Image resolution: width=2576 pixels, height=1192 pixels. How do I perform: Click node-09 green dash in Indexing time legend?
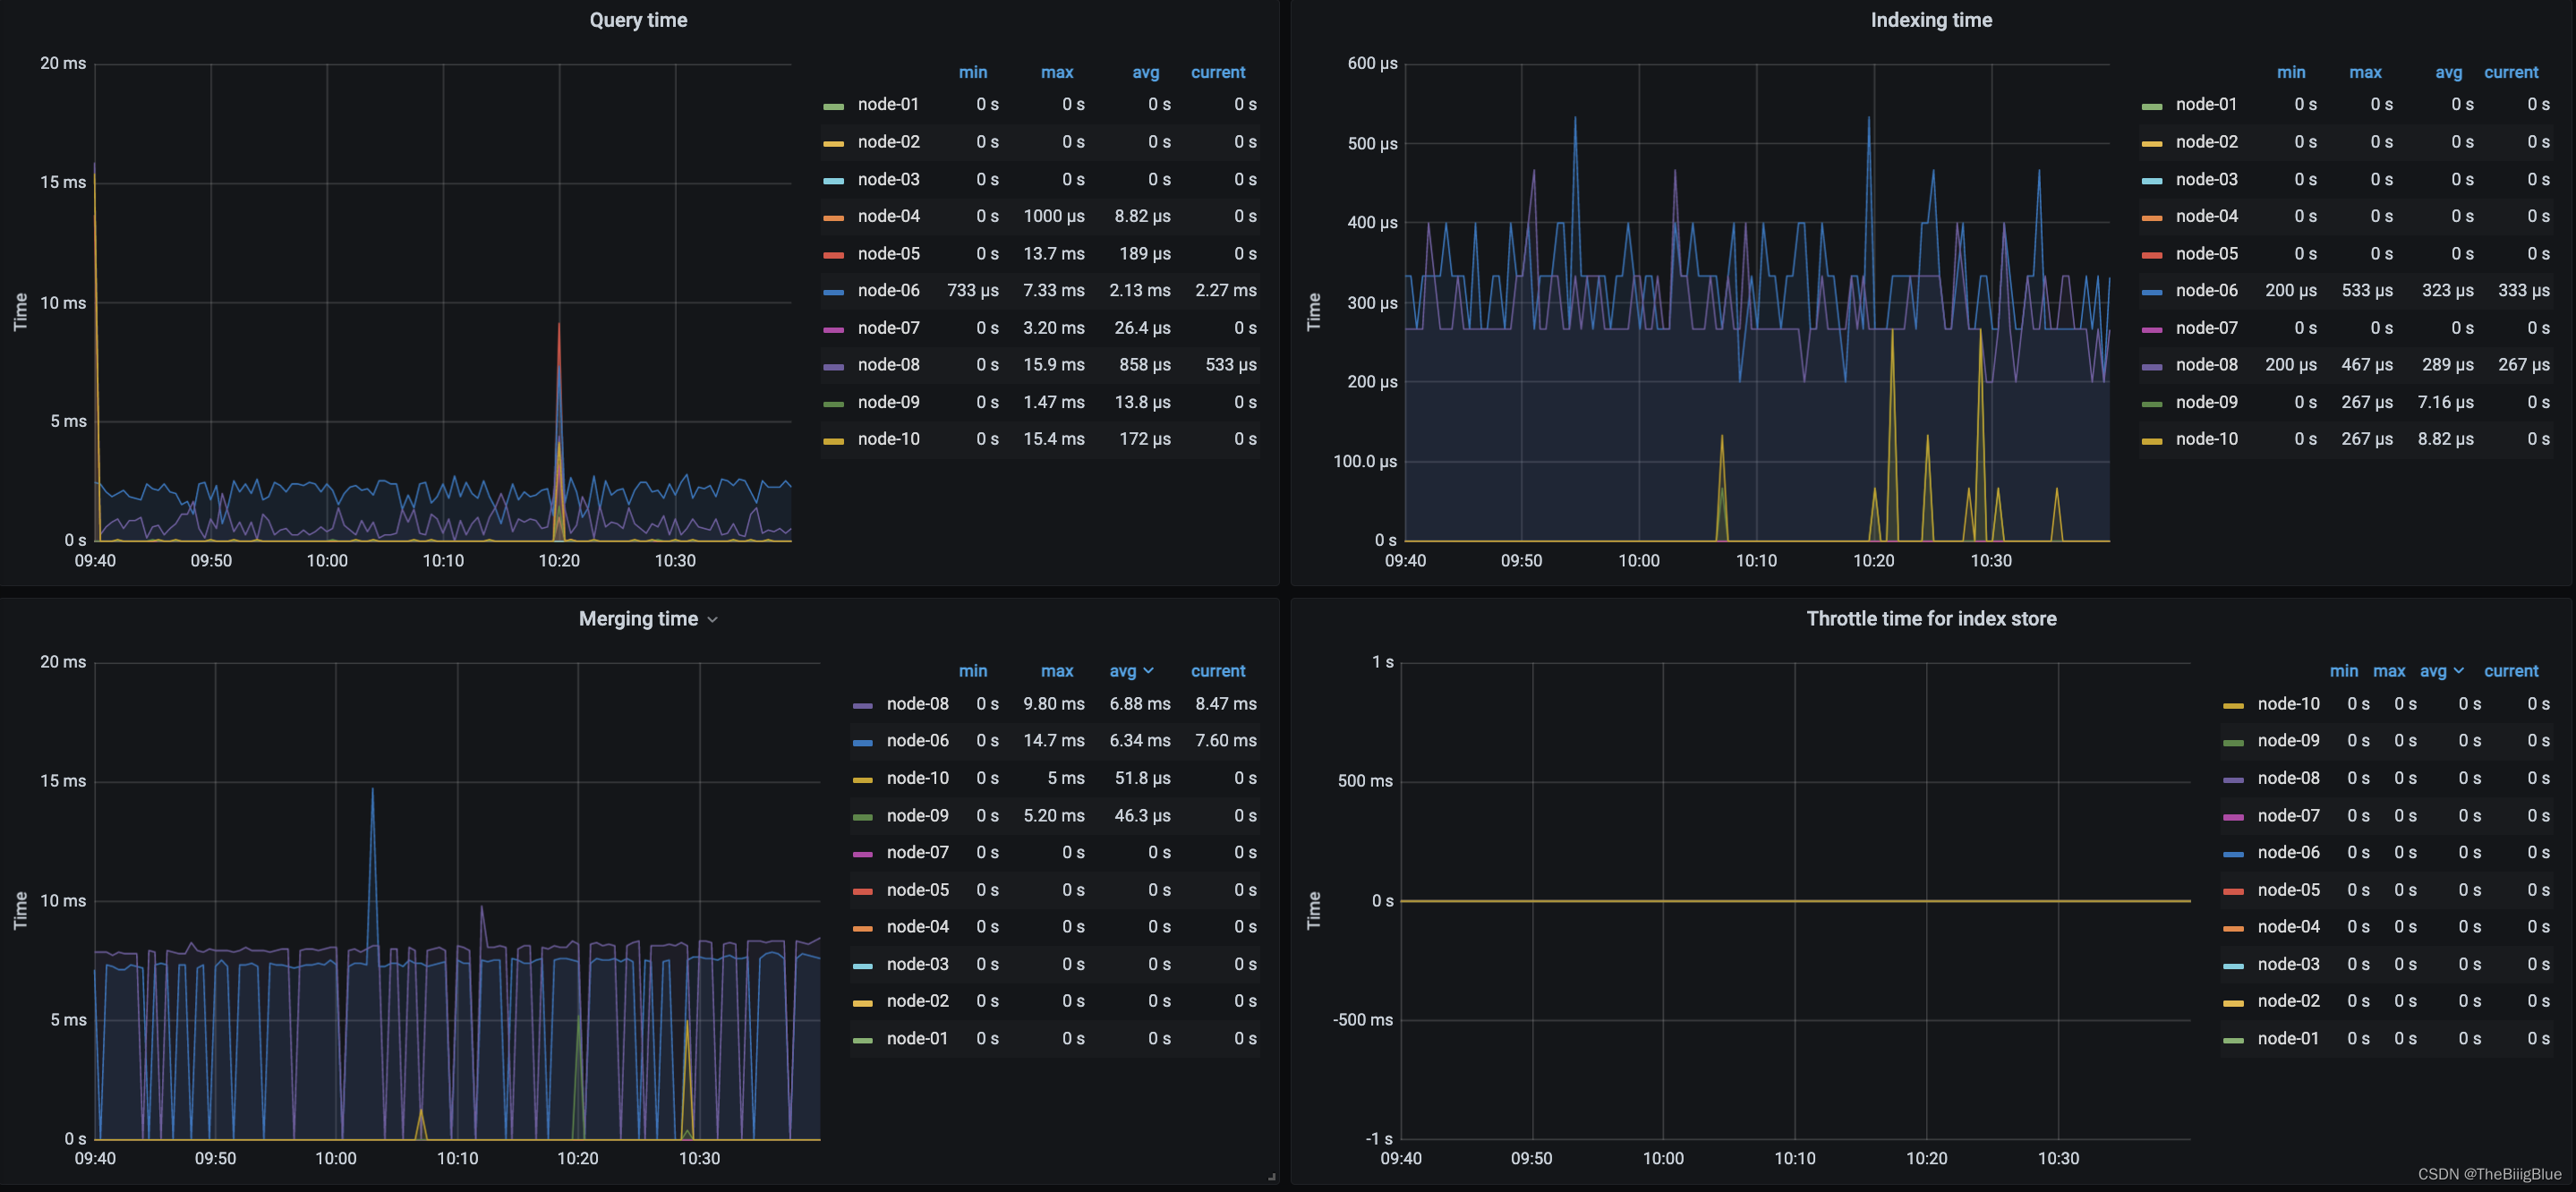click(2152, 404)
